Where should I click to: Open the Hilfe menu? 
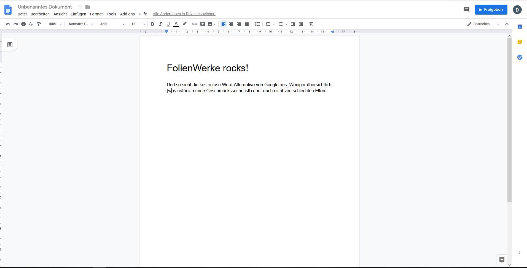[x=143, y=14]
